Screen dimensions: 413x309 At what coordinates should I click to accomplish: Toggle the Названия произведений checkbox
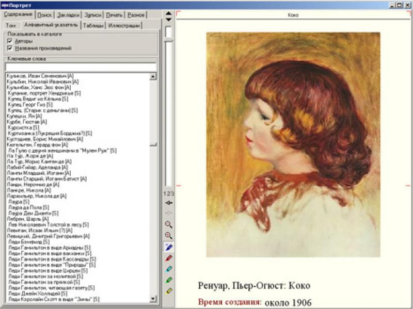pos(9,48)
